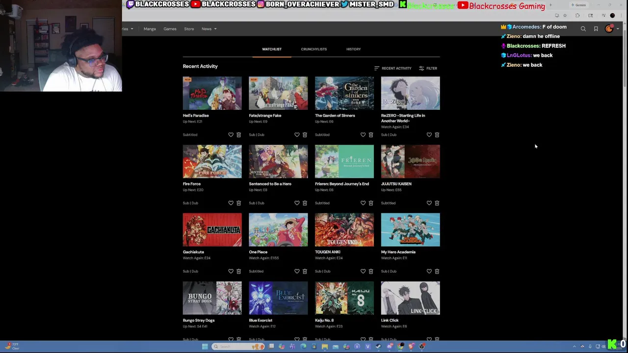Expand the News dropdown menu

pos(209,29)
